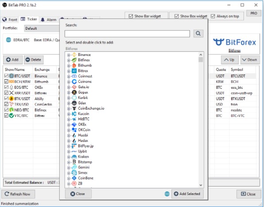Open the Front tab
Image resolution: width=264 pixels, height=207 pixels.
coord(10,20)
